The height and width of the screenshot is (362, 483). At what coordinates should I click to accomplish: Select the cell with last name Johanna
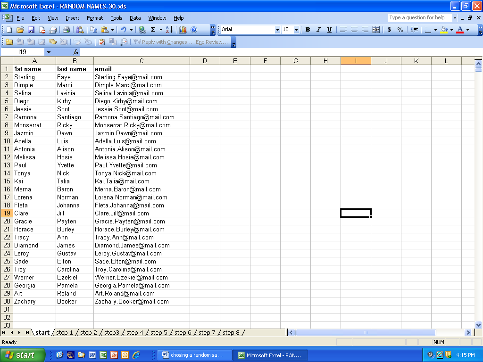[75, 205]
